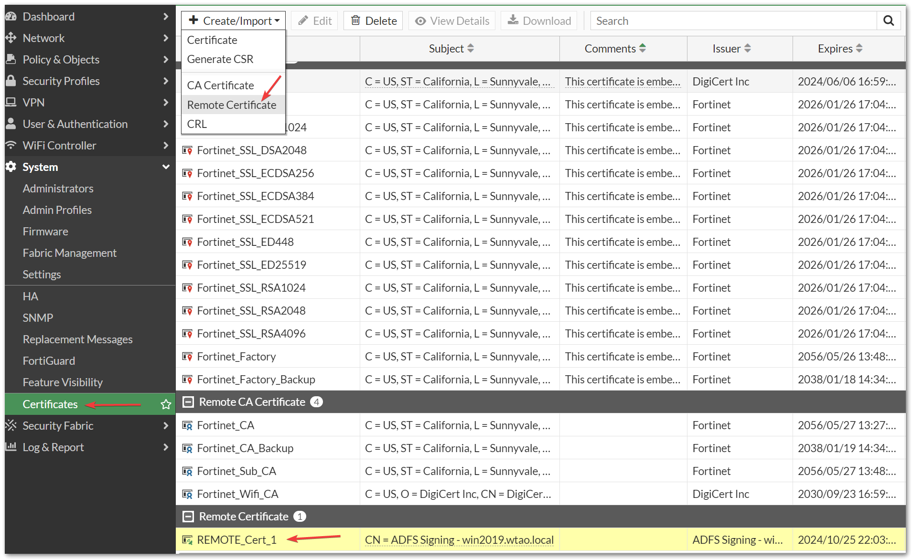Click the favorite star next to Certificates
This screenshot has width=912, height=560.
(166, 404)
